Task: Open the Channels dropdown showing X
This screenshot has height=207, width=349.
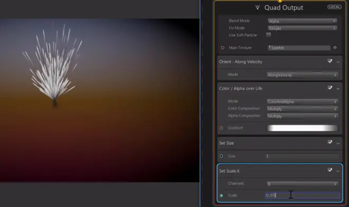Action: click(302, 184)
